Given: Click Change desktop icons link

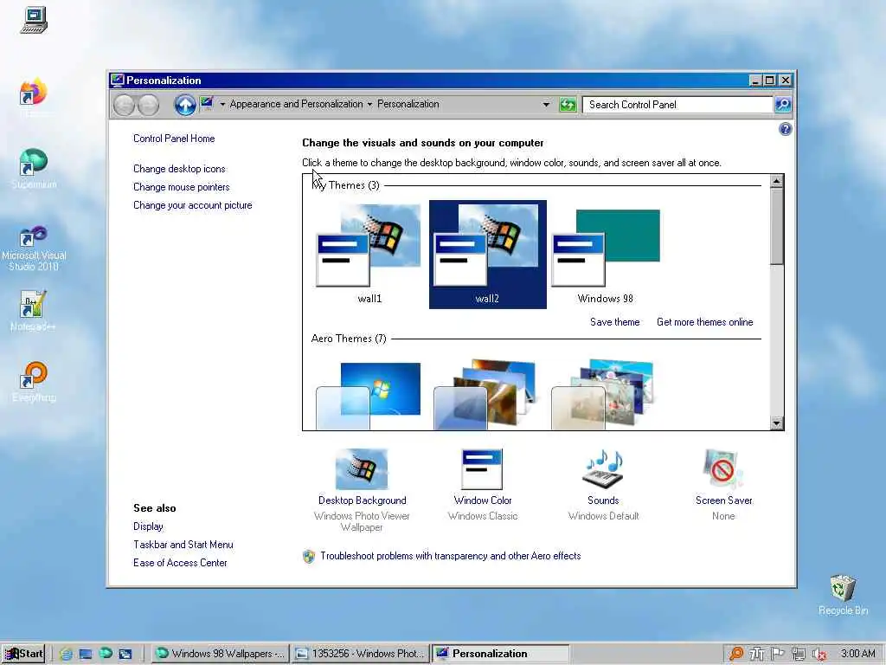Looking at the screenshot, I should tap(179, 169).
